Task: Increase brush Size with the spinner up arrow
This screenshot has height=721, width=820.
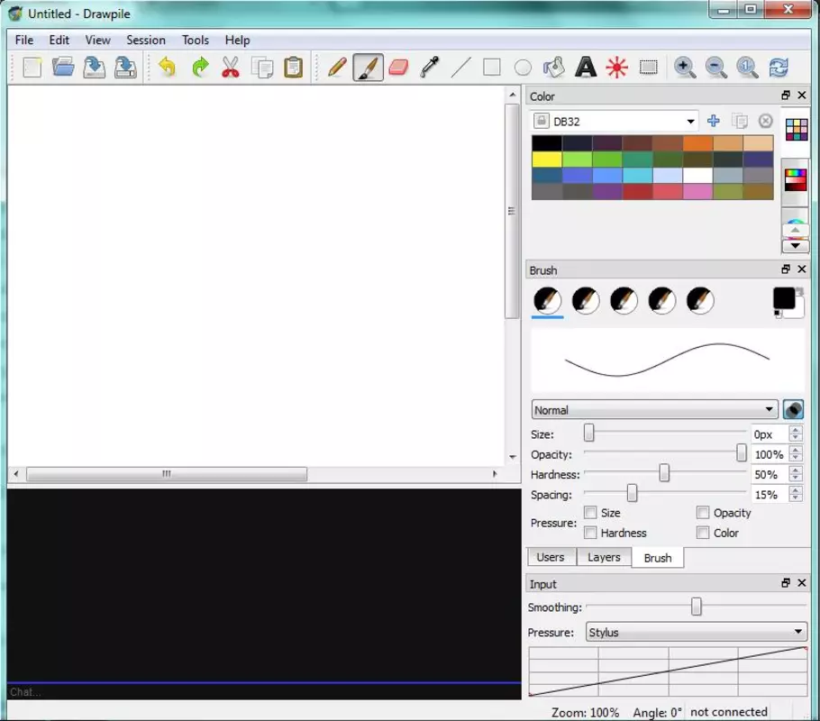Action: (x=796, y=430)
